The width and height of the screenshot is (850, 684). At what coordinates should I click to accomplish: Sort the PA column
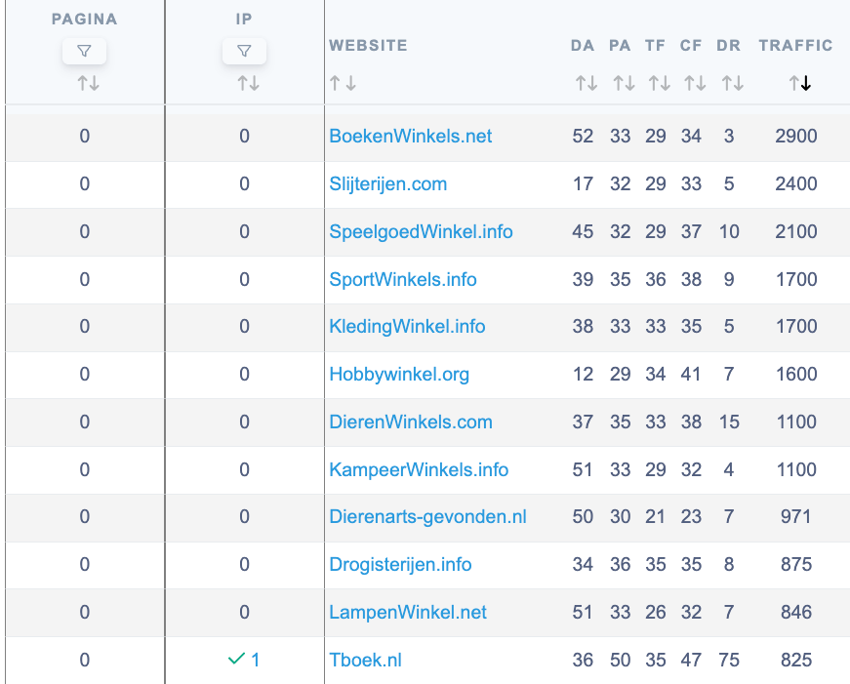624,83
